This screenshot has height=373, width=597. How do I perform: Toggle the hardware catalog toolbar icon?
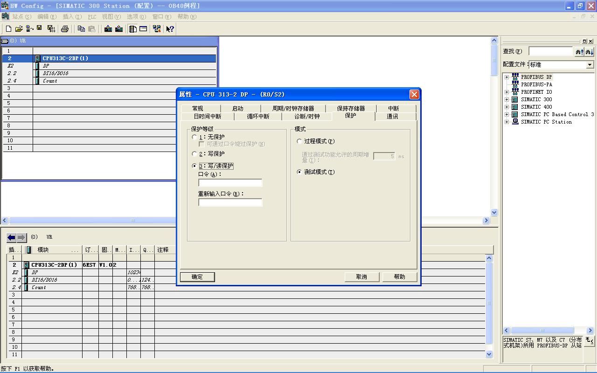coord(133,29)
